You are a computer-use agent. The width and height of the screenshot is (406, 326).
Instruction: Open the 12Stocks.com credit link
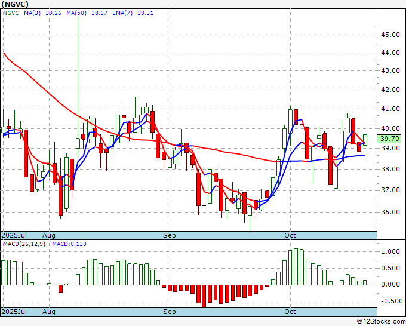pyautogui.click(x=381, y=321)
